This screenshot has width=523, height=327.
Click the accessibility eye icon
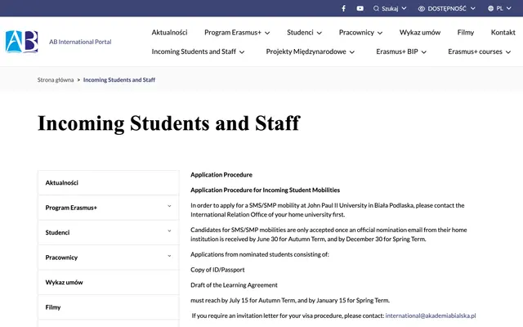[x=422, y=9]
